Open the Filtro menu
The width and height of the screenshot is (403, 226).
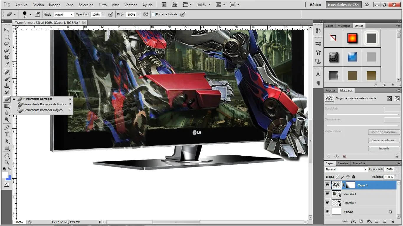(x=103, y=5)
